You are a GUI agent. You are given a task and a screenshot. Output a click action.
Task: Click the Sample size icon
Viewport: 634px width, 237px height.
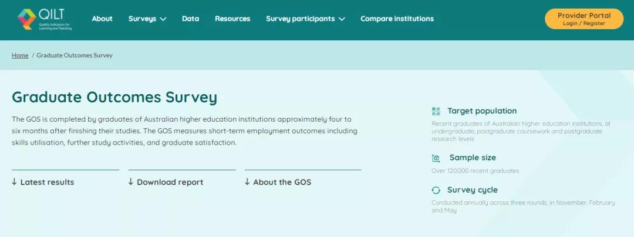(x=436, y=158)
